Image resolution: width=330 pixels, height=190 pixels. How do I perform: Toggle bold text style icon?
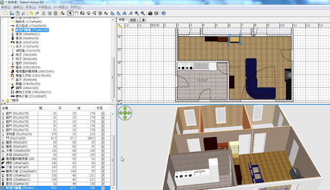[x=125, y=13]
